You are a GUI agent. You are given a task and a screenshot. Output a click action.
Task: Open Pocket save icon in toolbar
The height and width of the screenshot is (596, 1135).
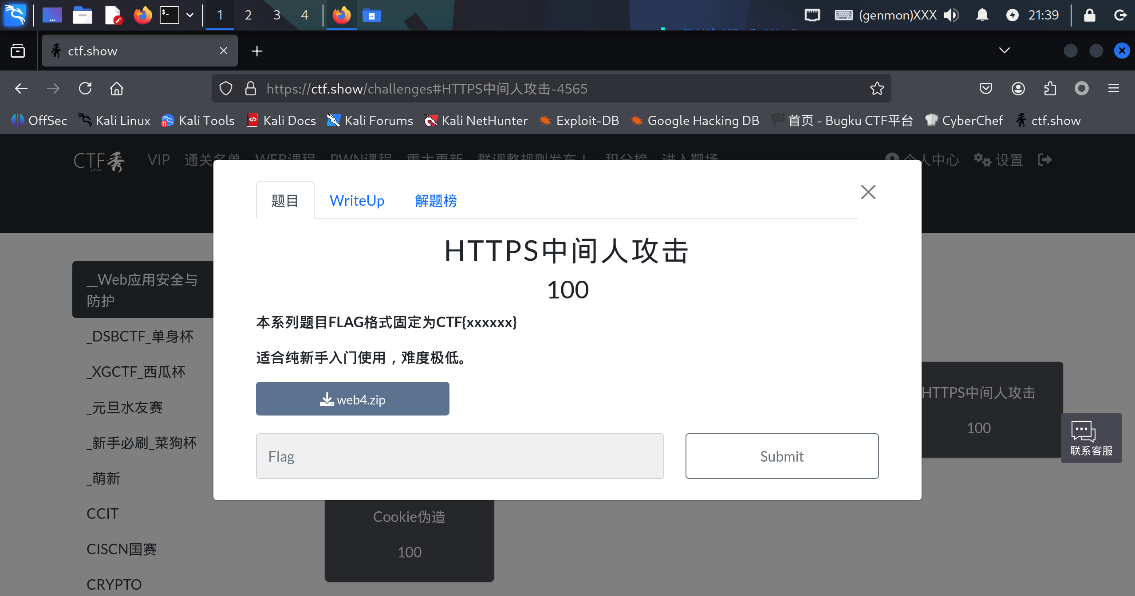pos(985,89)
